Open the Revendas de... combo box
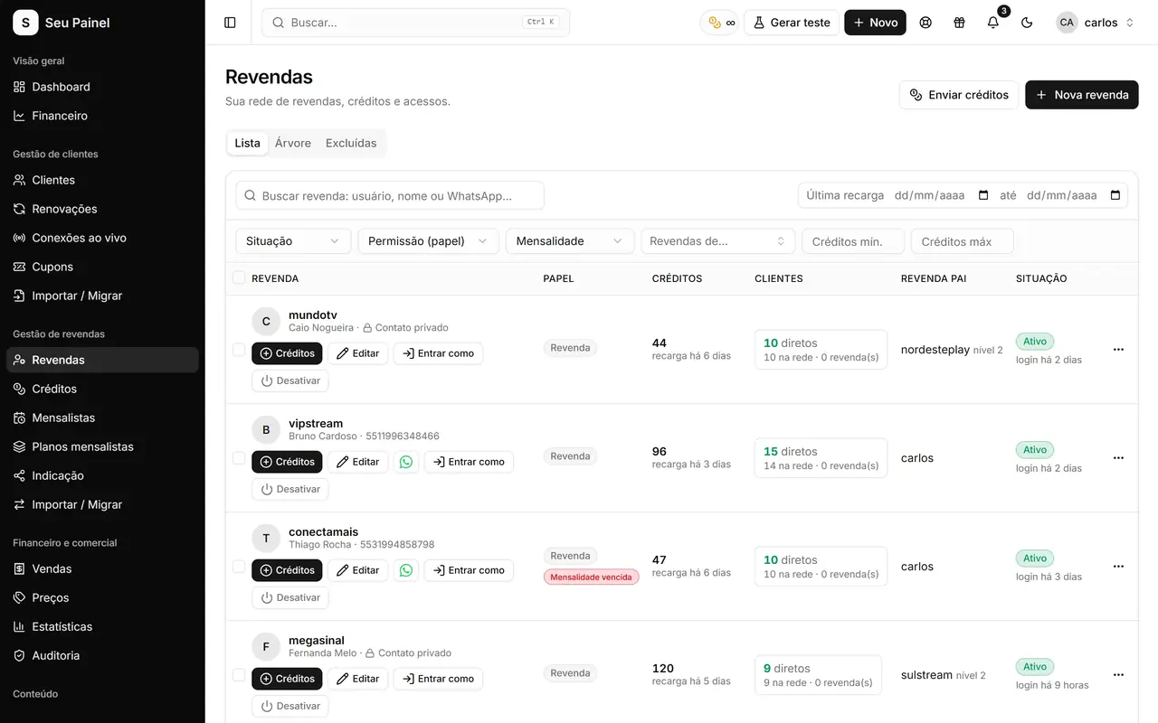The image size is (1158, 723). 717,241
